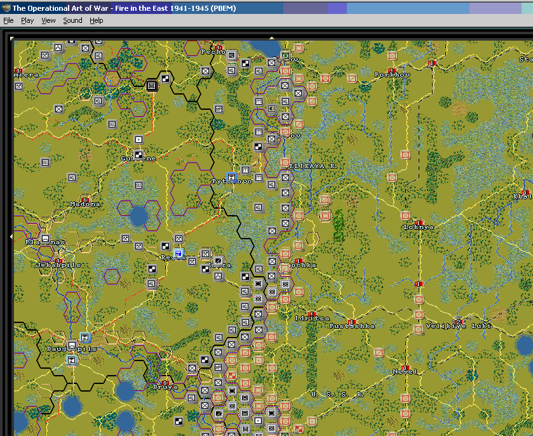Viewport: 533px width, 436px height.
Task: Select lone checkered unit southeast of Druya
Action: click(179, 421)
